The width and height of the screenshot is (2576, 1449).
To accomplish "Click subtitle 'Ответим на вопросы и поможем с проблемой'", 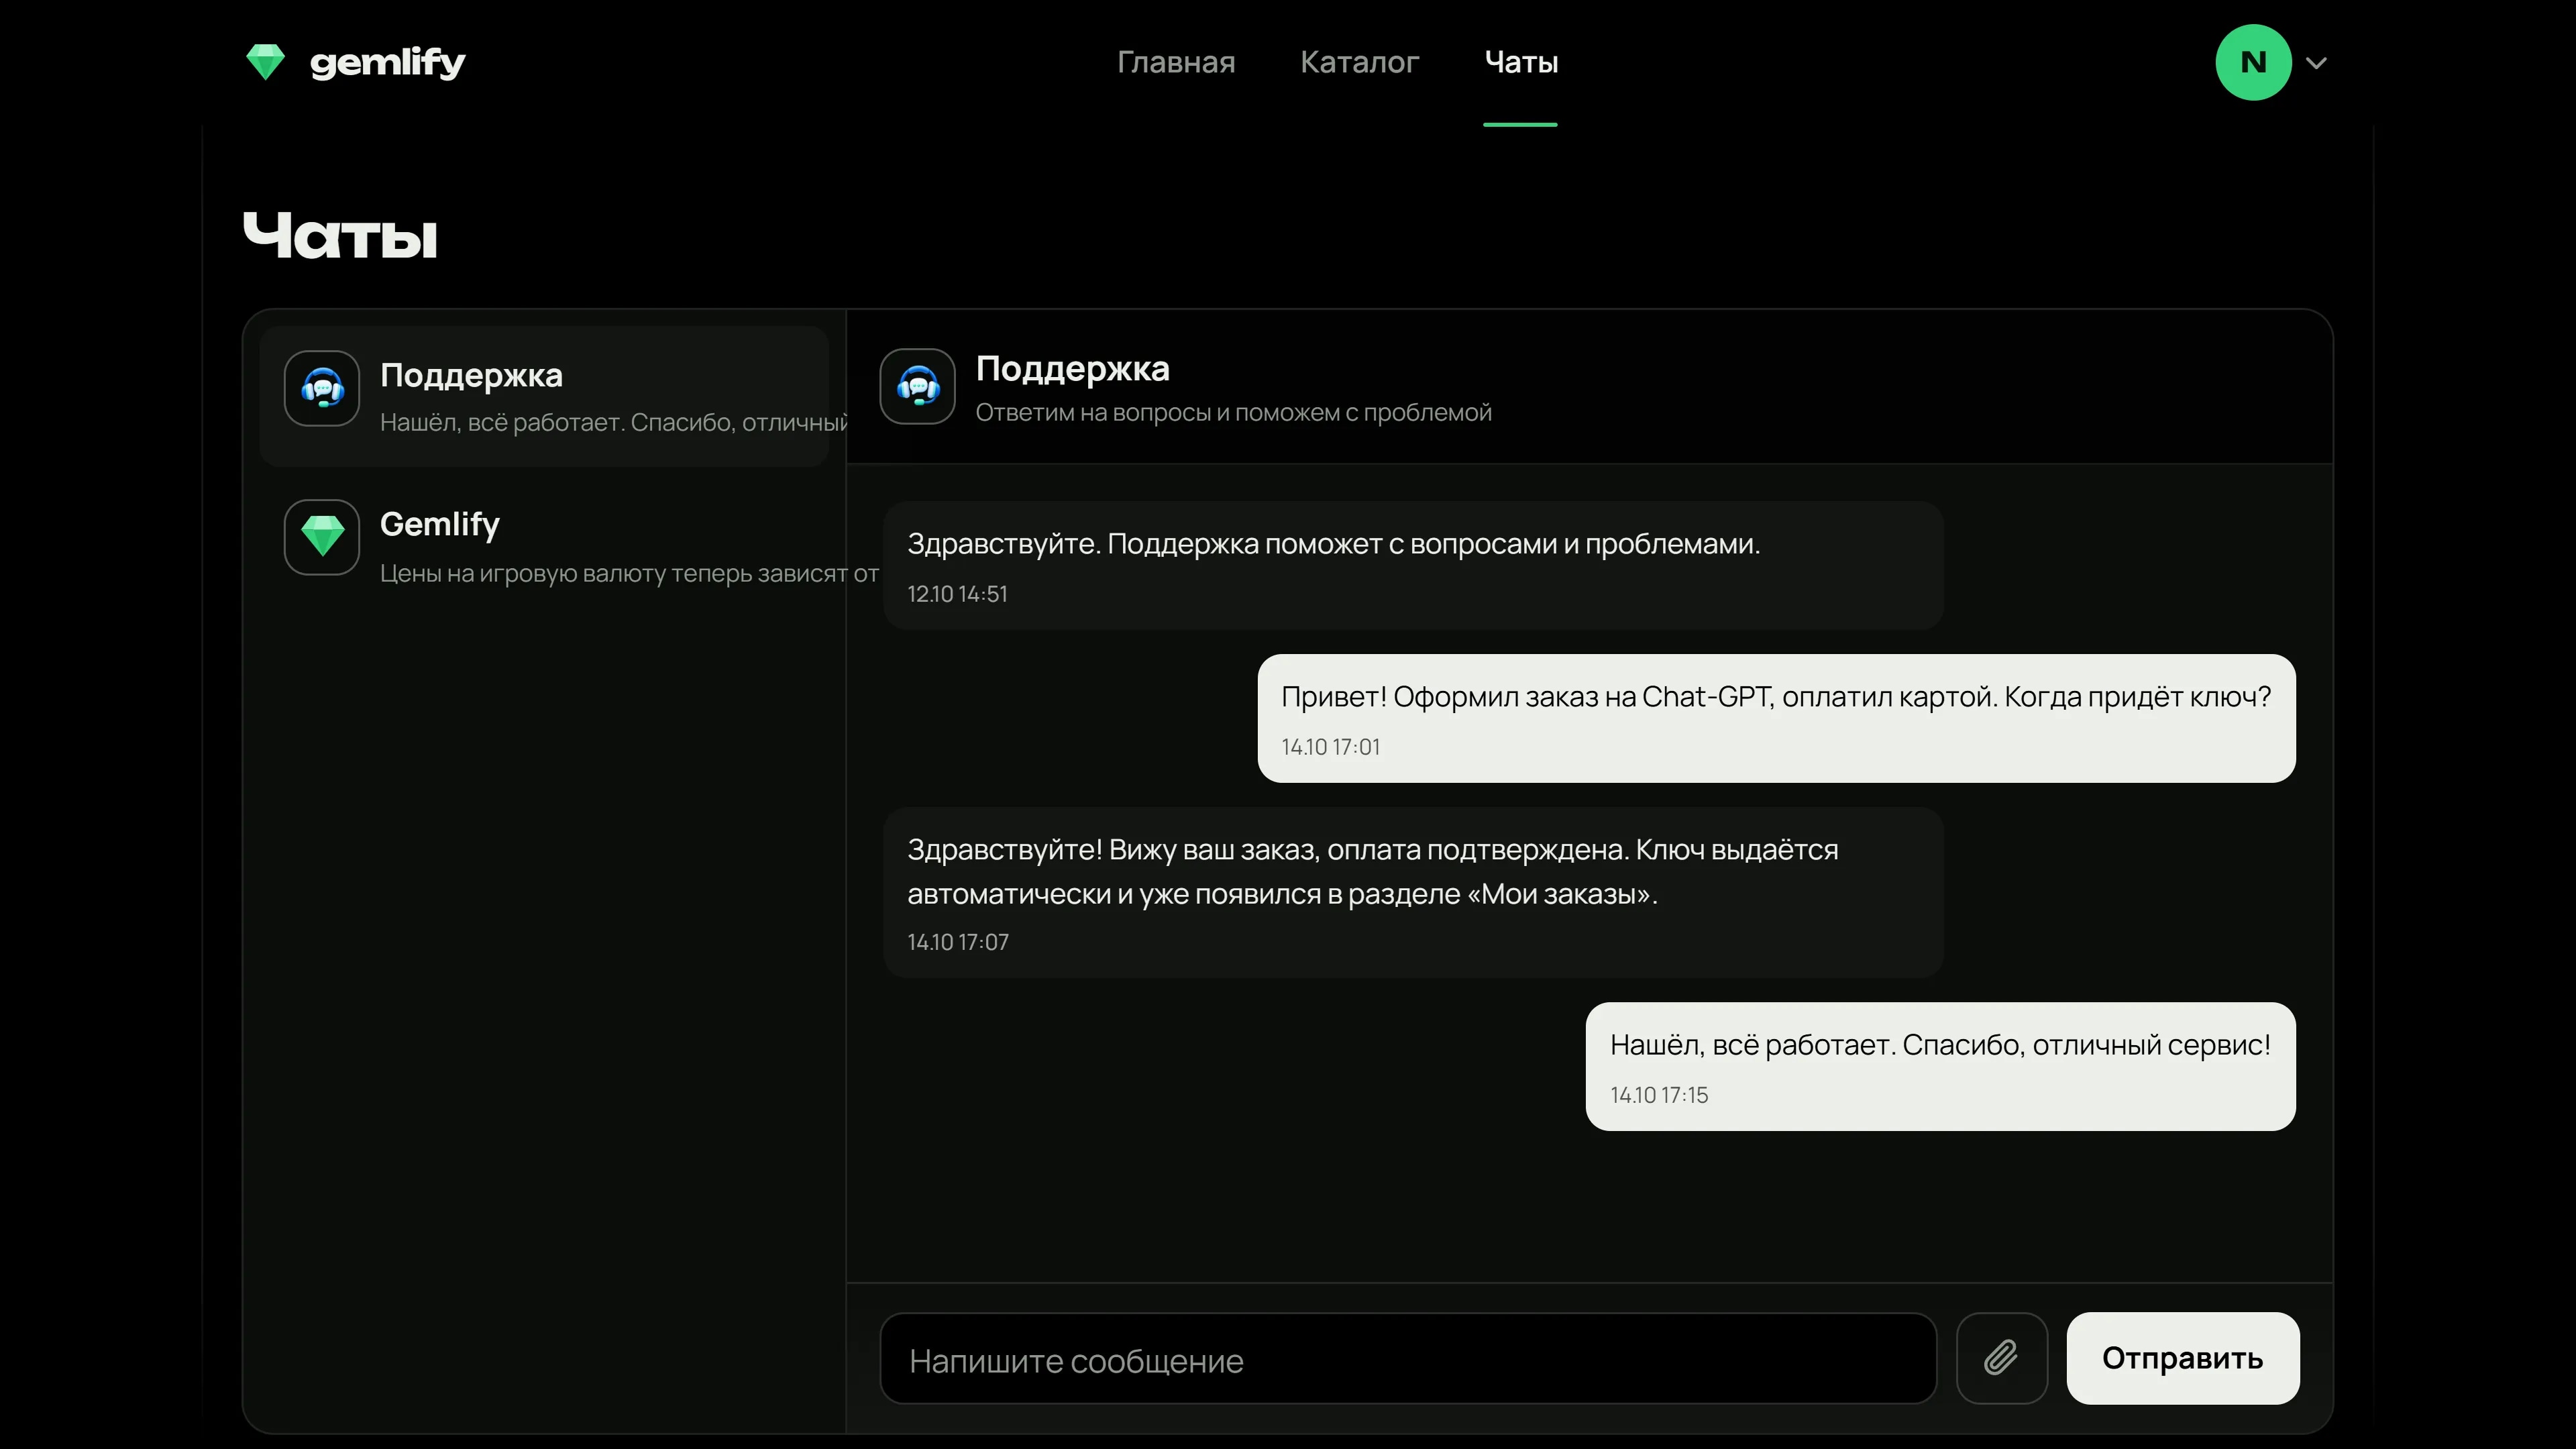I will pyautogui.click(x=1233, y=412).
